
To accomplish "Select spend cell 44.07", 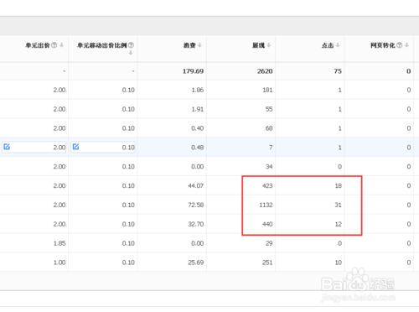I will coord(196,185).
